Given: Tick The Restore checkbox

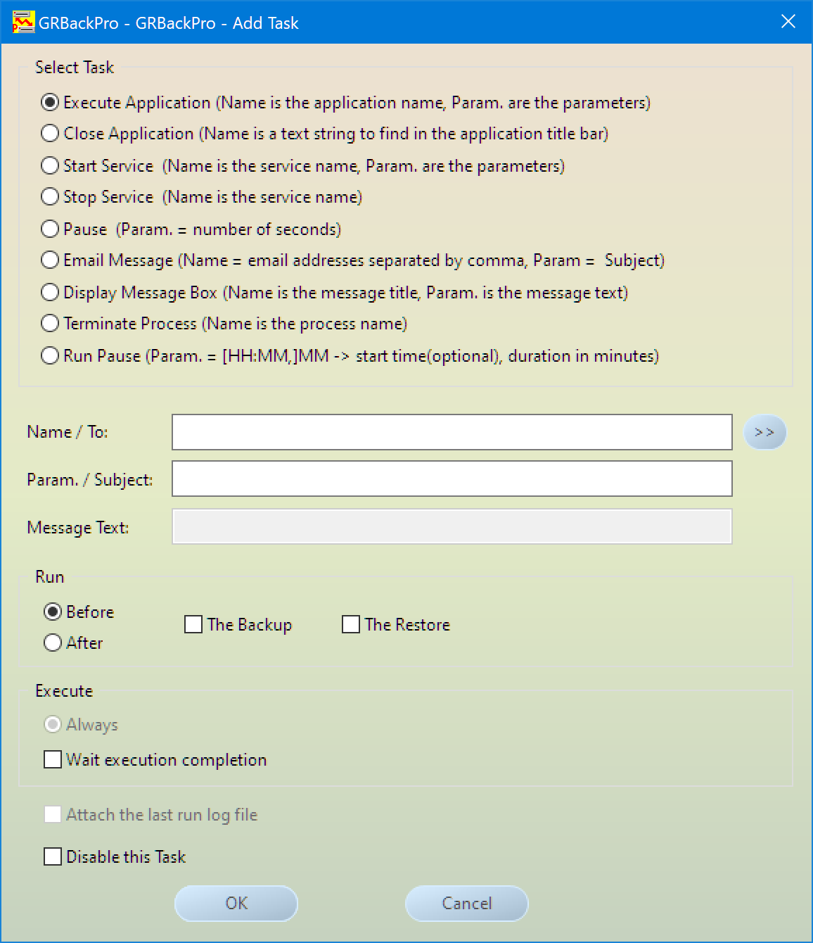Looking at the screenshot, I should [351, 624].
